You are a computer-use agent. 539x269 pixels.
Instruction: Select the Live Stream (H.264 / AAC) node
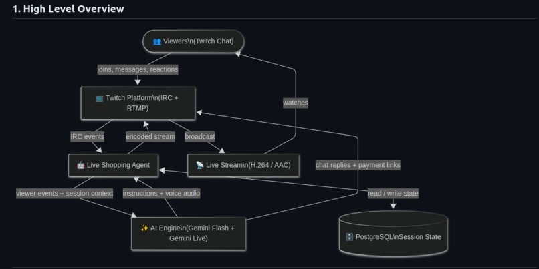click(x=243, y=165)
